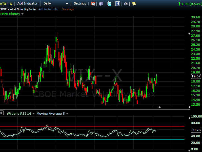Viewport: 202px width, 152px height.
Task: Click the alarm clock alert icon
Action: (93, 4)
